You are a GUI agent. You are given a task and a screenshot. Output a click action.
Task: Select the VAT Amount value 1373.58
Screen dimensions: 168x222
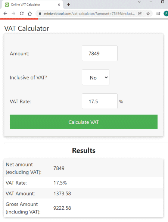pos(62,194)
